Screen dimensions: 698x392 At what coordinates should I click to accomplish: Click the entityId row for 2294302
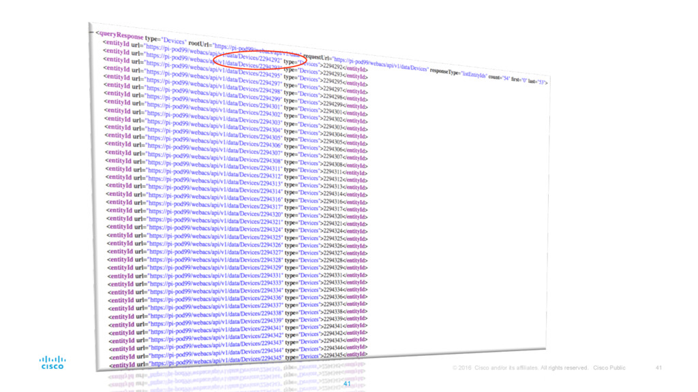point(236,112)
